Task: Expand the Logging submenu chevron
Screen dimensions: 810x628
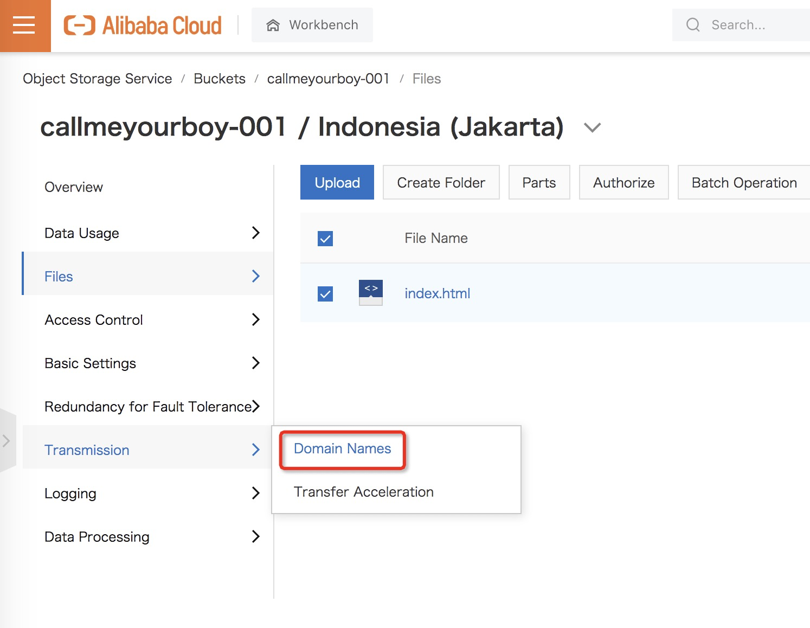Action: click(256, 493)
